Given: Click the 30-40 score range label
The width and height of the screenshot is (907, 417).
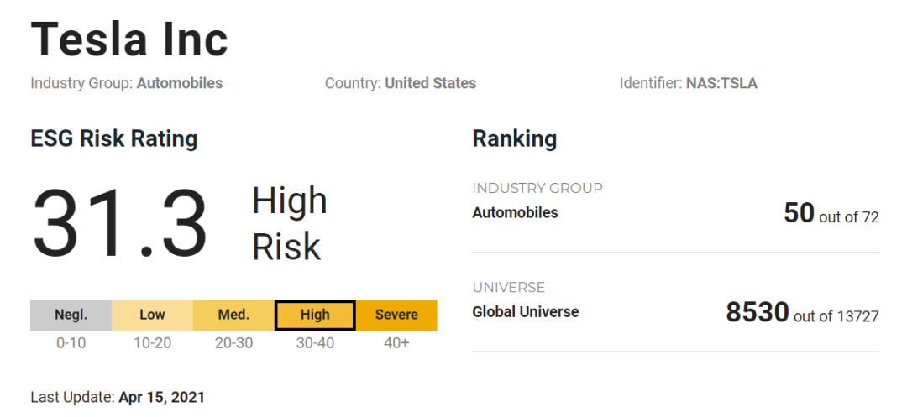Looking at the screenshot, I should (315, 343).
